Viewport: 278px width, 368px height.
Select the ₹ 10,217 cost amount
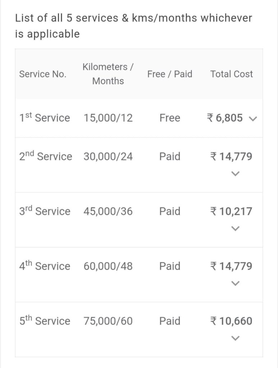coord(231,211)
